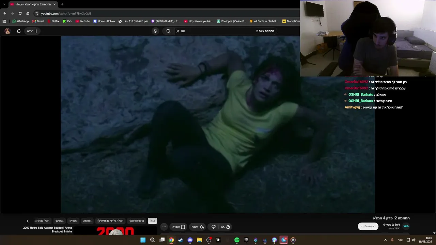Open the browser home page
This screenshot has width=436, height=245.
(x=28, y=13)
